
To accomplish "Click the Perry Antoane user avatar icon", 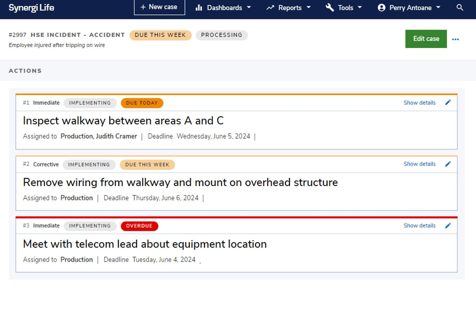I will tap(381, 8).
